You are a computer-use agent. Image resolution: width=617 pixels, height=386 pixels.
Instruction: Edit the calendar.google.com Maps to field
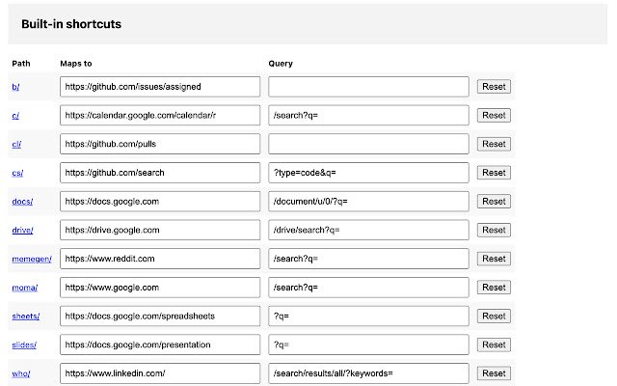pos(160,116)
